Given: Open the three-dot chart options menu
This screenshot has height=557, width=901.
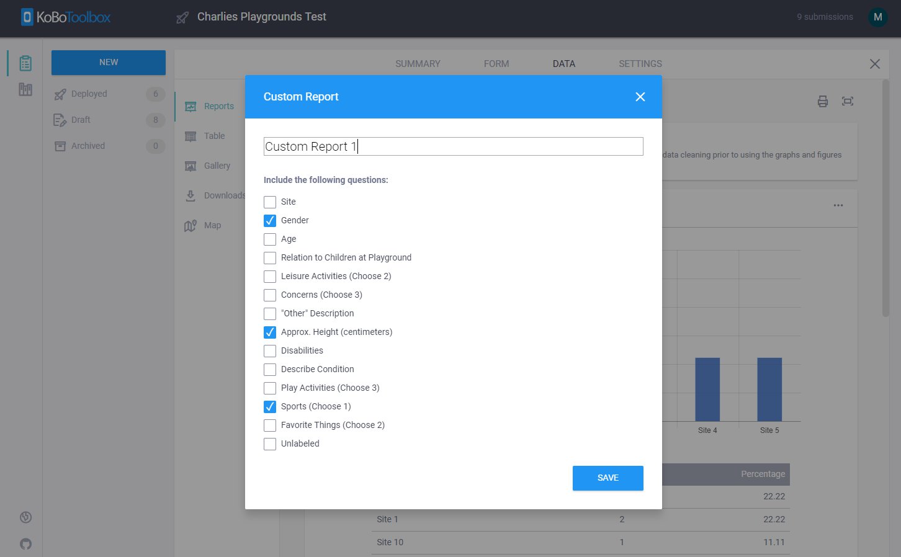Looking at the screenshot, I should point(838,205).
